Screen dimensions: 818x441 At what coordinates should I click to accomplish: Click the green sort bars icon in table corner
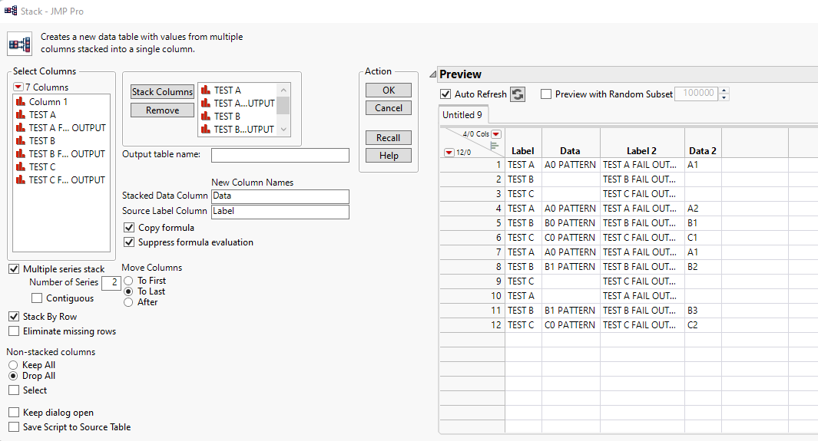point(494,143)
